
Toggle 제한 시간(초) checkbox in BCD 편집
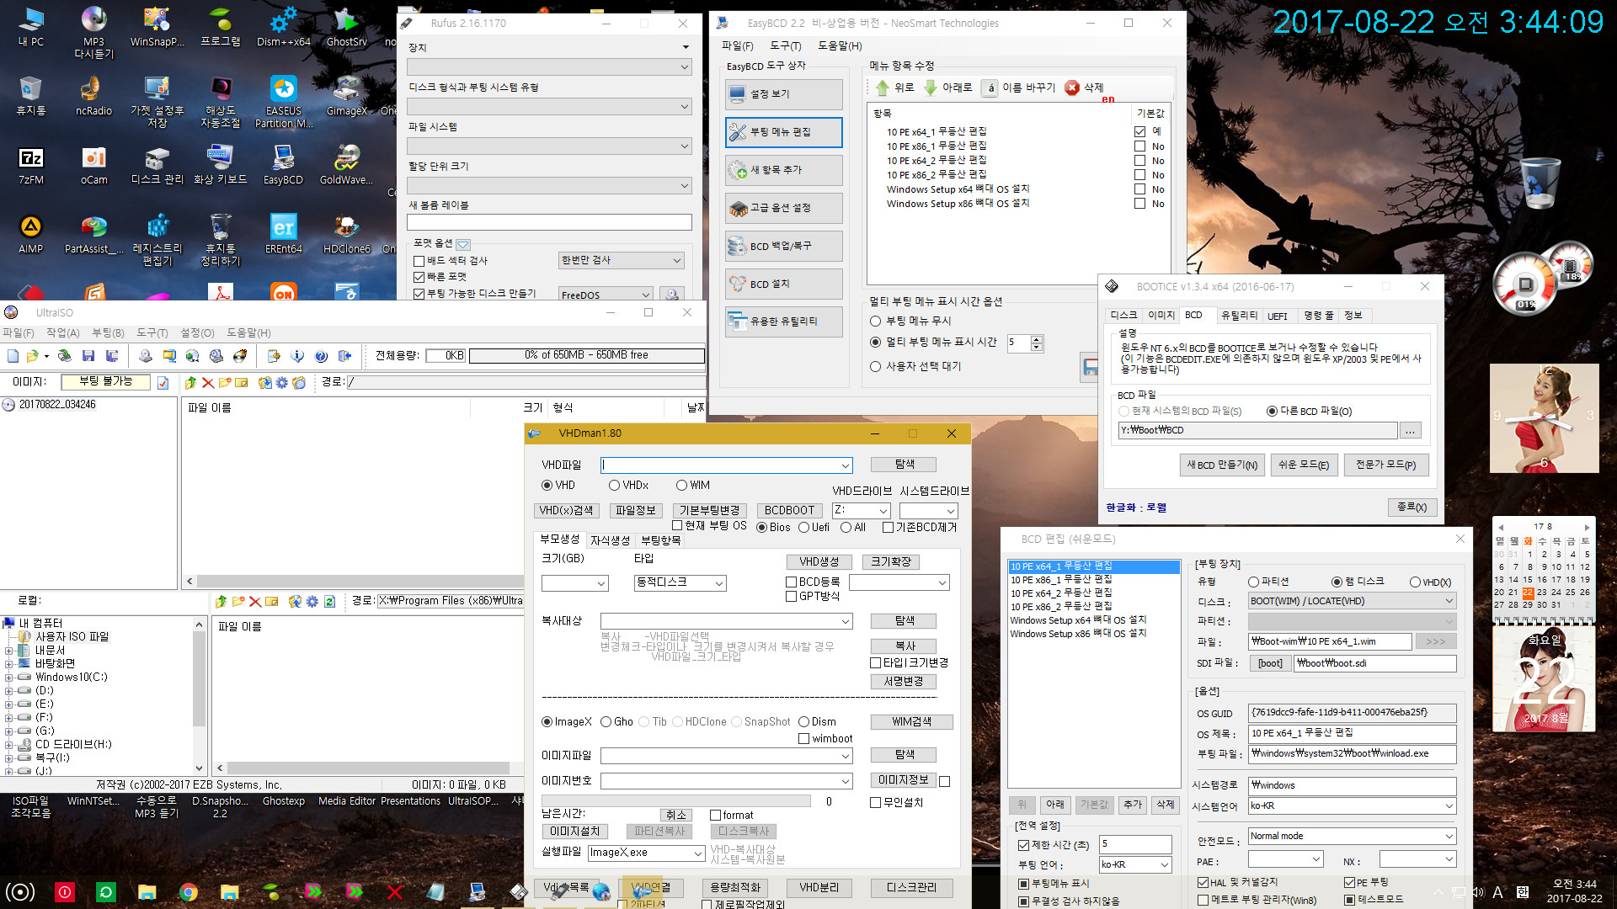click(x=1023, y=845)
